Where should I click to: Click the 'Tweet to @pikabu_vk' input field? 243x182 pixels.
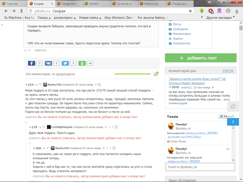pos(200,167)
